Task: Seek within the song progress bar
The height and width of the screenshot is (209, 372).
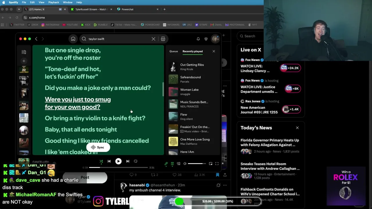Action: [119, 167]
